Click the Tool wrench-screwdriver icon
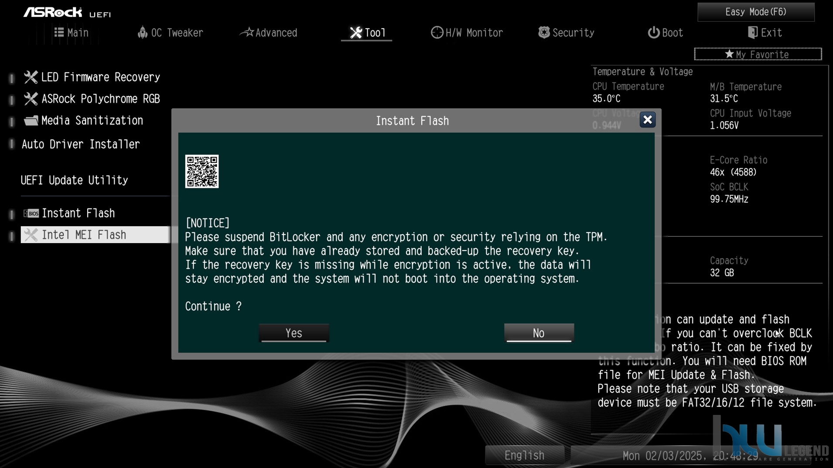The width and height of the screenshot is (833, 468). pyautogui.click(x=356, y=33)
